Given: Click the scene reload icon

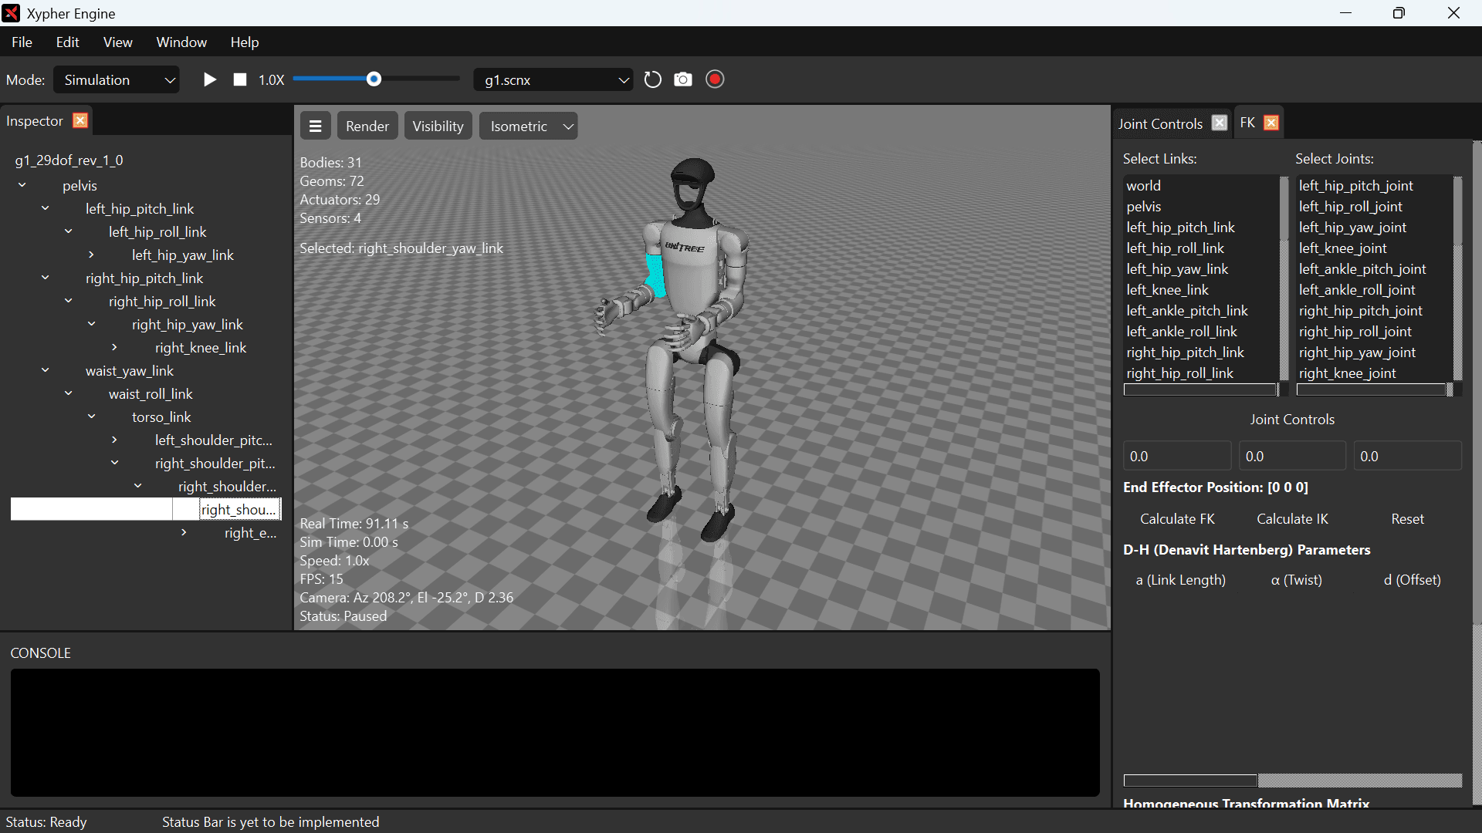Looking at the screenshot, I should tap(652, 79).
